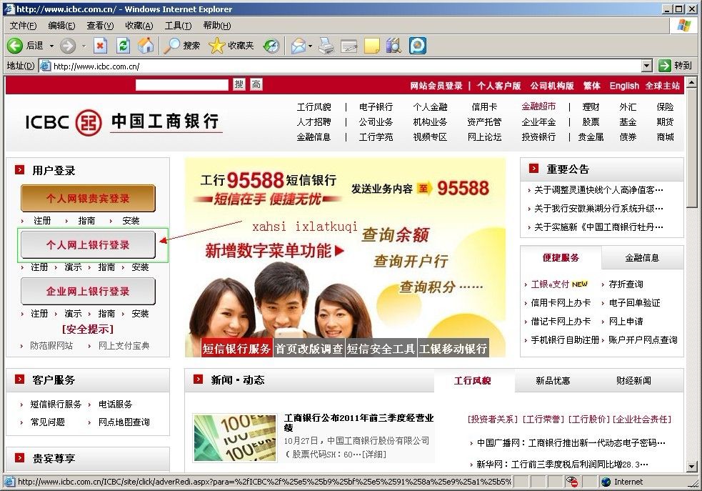The image size is (702, 491).
Task: Switch to the 金融信息 tab
Action: click(x=642, y=257)
